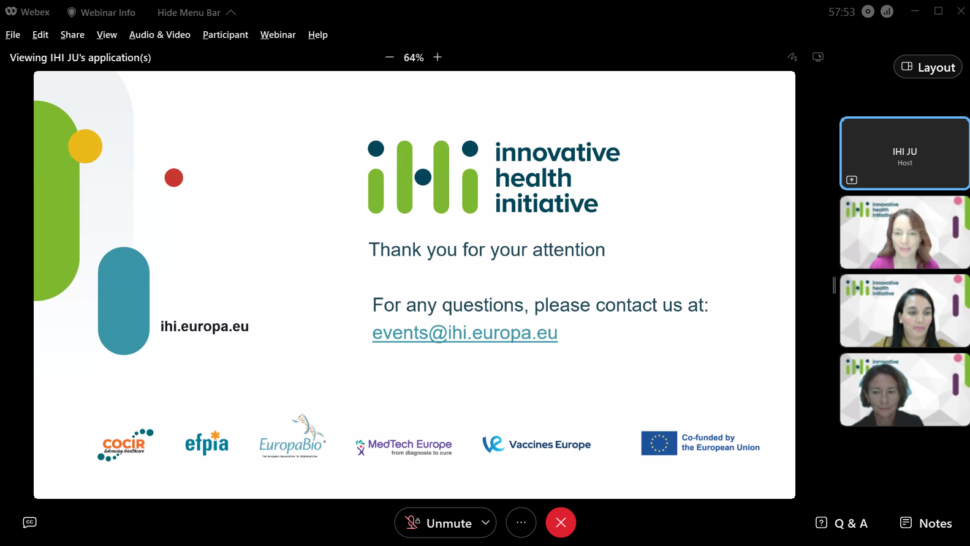Click the efpia logo on the slide

coord(207,443)
